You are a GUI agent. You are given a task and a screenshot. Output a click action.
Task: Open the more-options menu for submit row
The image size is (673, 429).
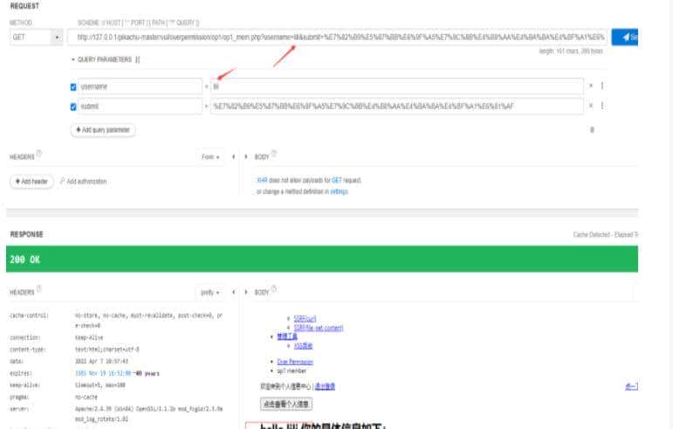(602, 106)
